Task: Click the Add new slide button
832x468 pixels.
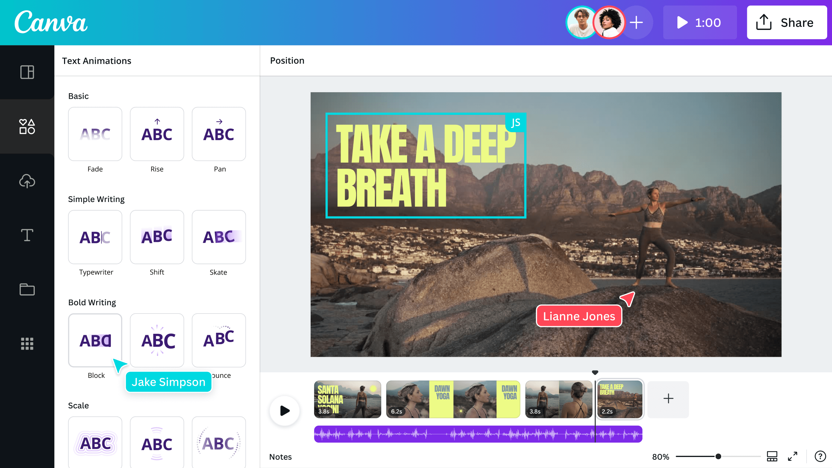Action: coord(667,398)
